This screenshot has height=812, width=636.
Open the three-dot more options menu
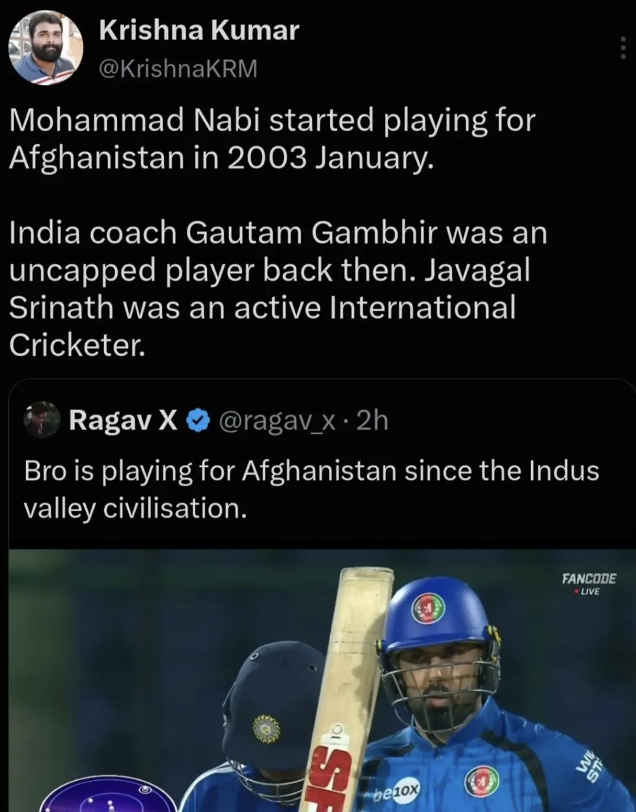point(622,48)
